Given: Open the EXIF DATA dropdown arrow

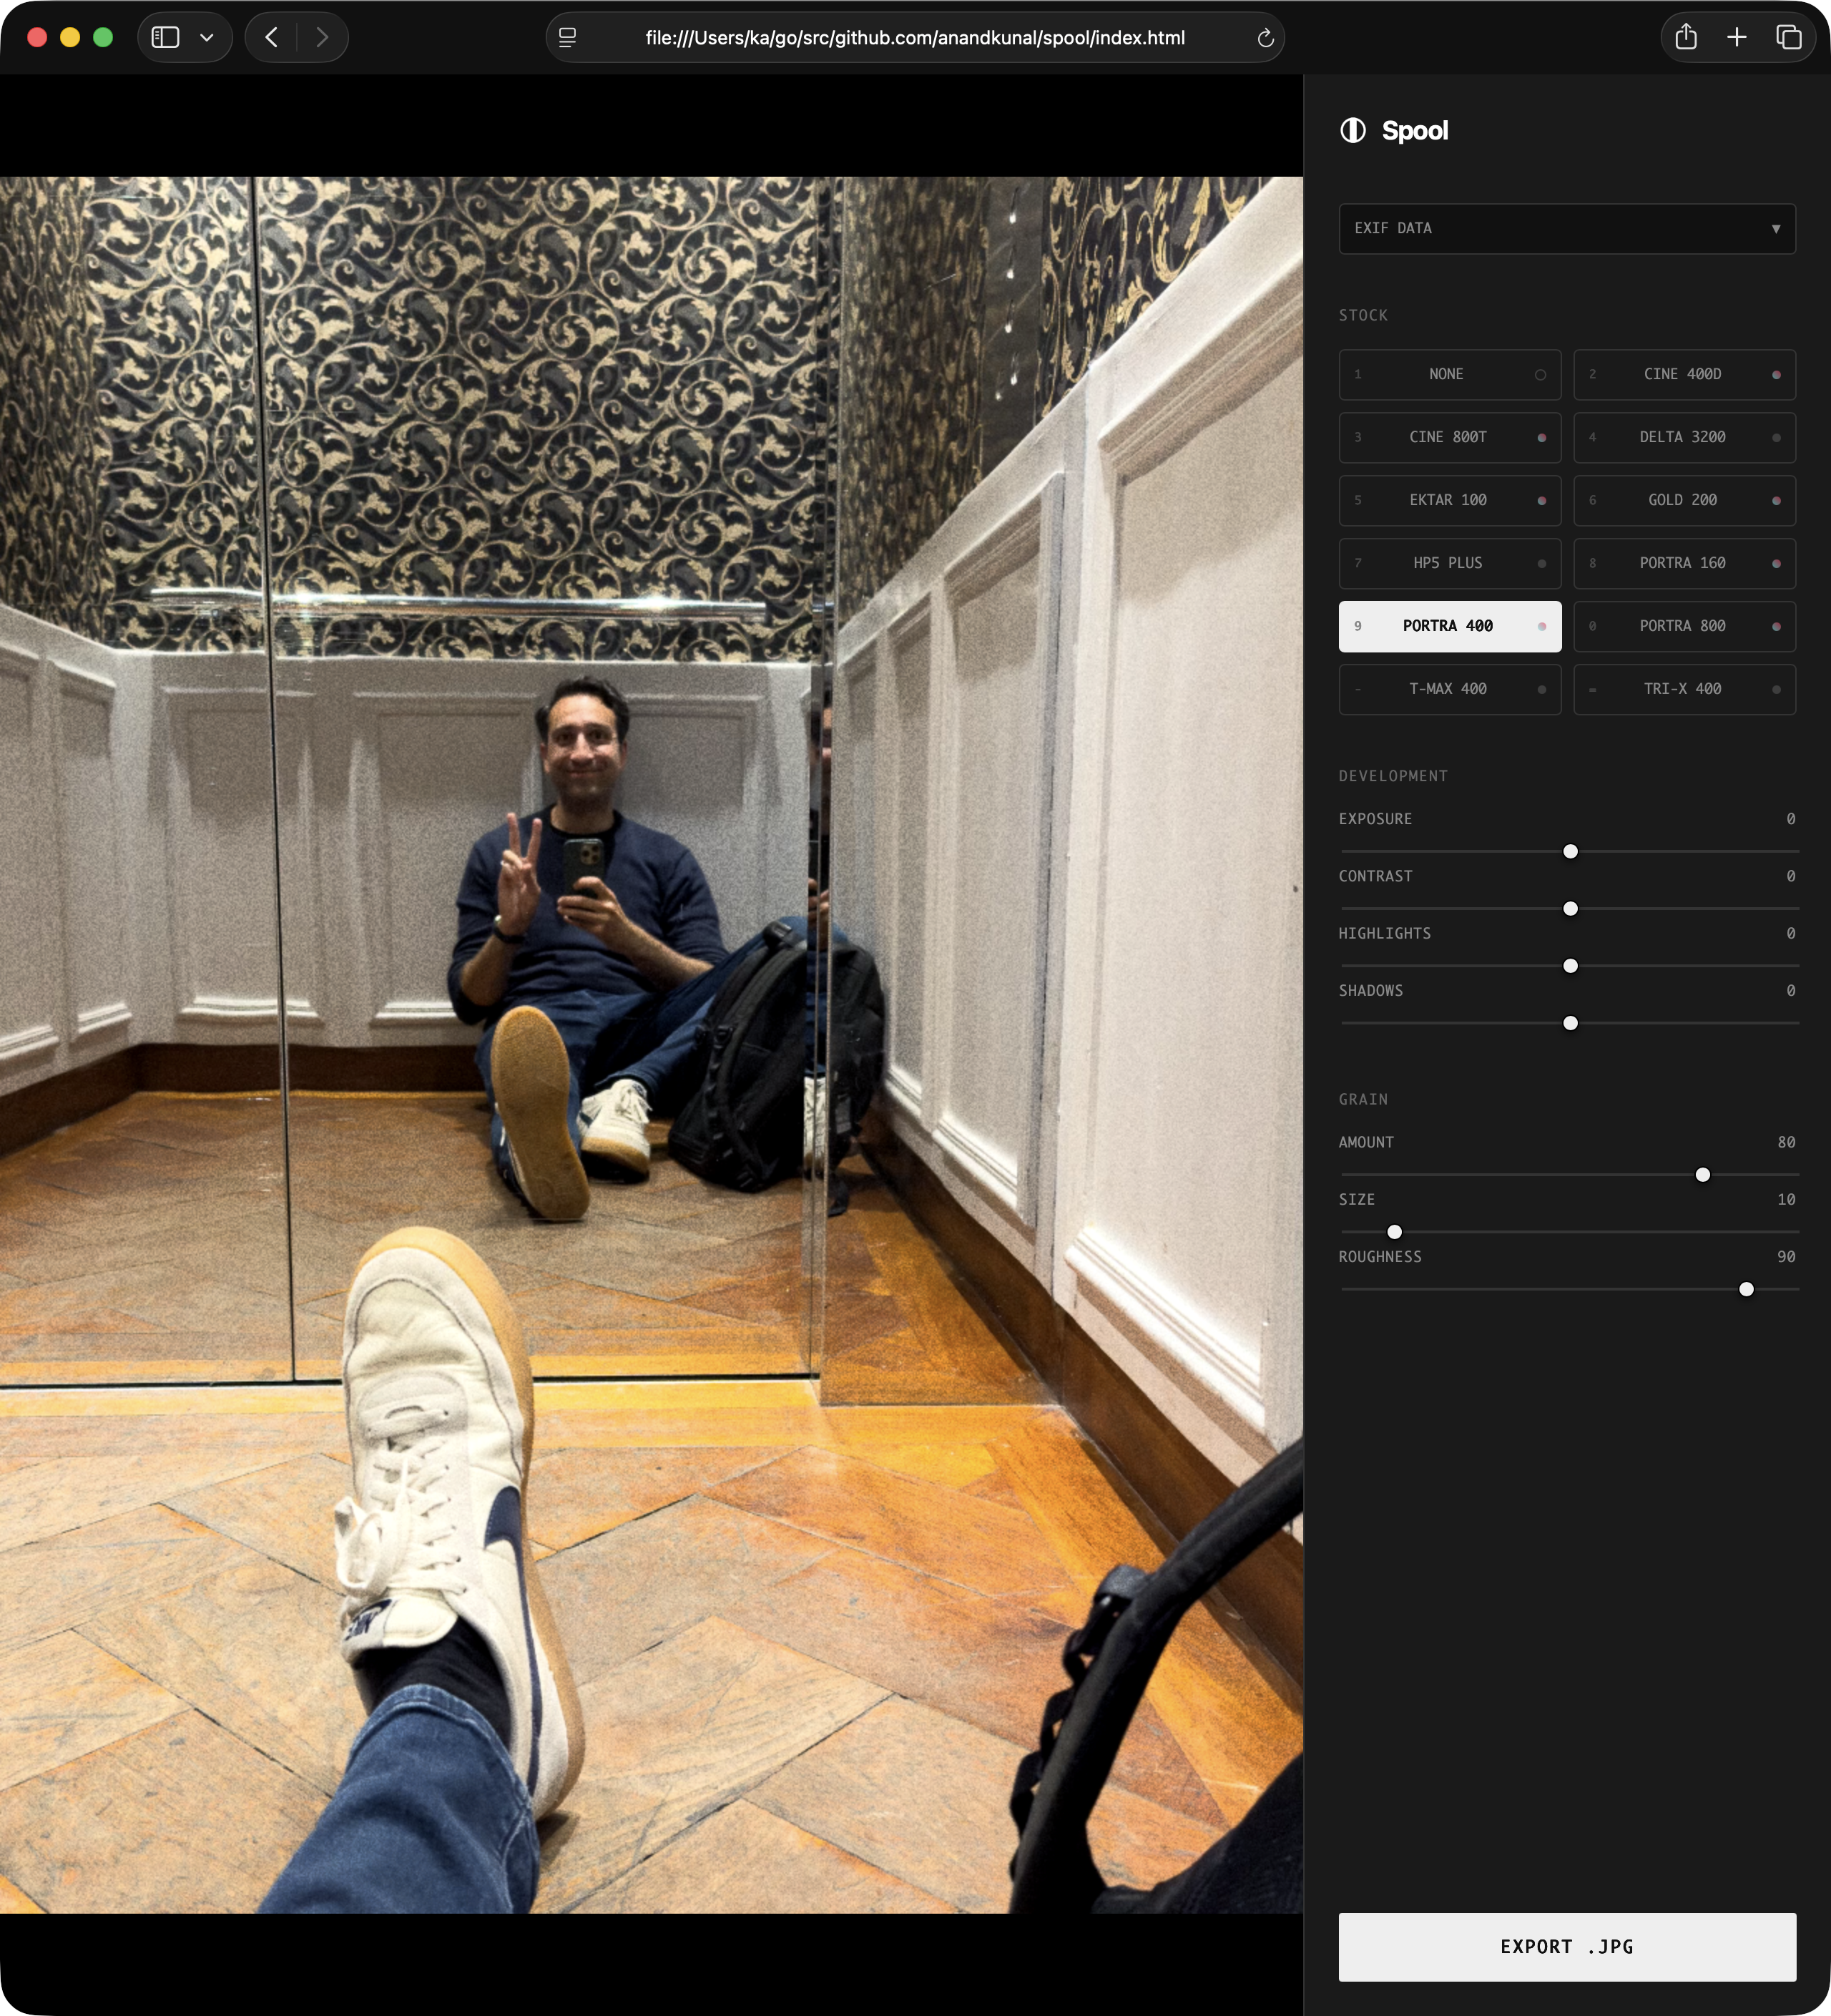Looking at the screenshot, I should pyautogui.click(x=1776, y=228).
